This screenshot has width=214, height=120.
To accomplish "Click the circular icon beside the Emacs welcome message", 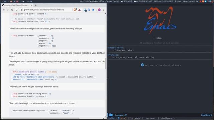I will (x=142, y=65).
